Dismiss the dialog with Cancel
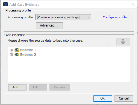The width and height of the screenshot is (138, 105). [124, 98]
